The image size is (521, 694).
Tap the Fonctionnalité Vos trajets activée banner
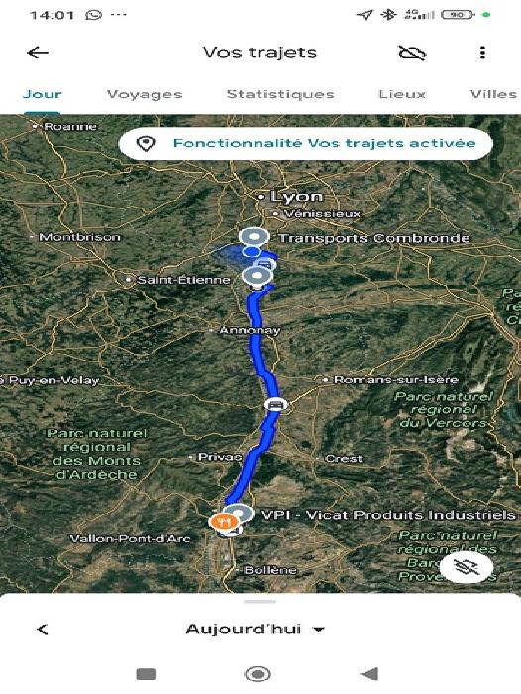pos(306,143)
